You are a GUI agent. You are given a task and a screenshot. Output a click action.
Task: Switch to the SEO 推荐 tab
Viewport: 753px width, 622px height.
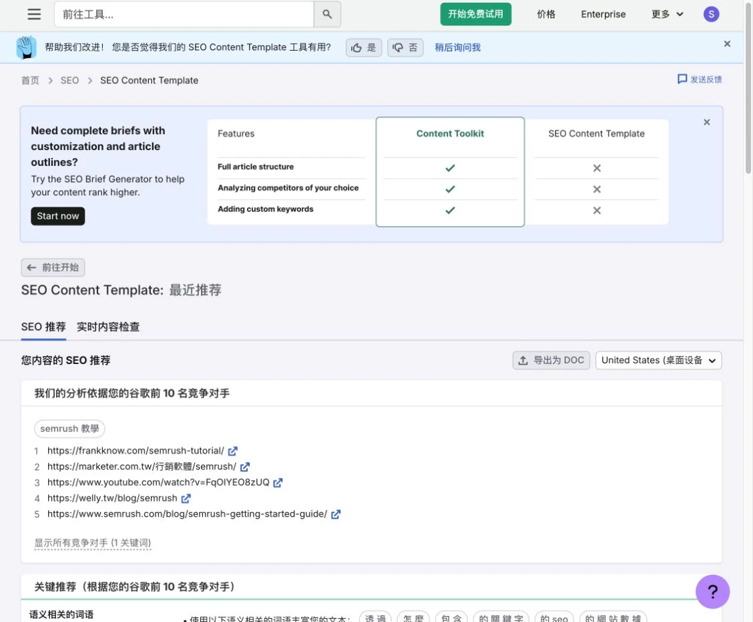(x=43, y=327)
